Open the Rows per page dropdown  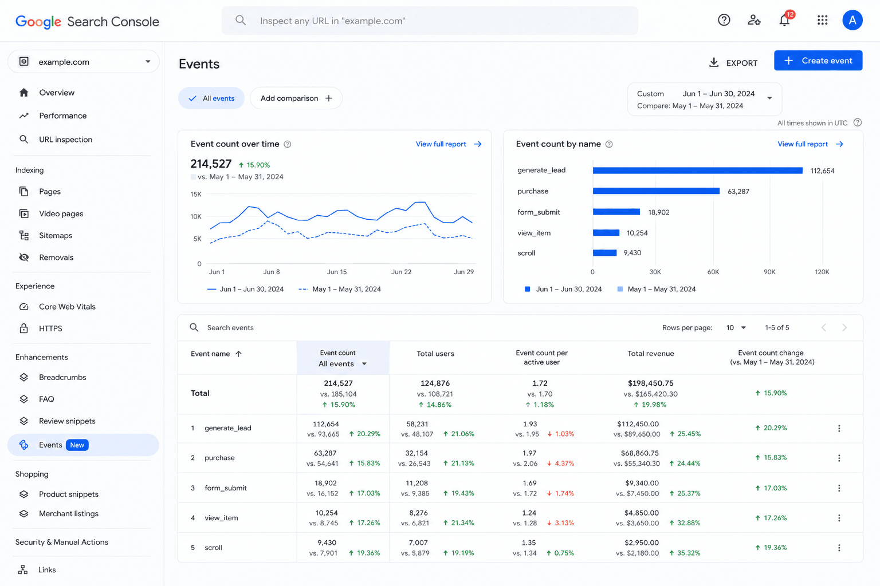736,328
